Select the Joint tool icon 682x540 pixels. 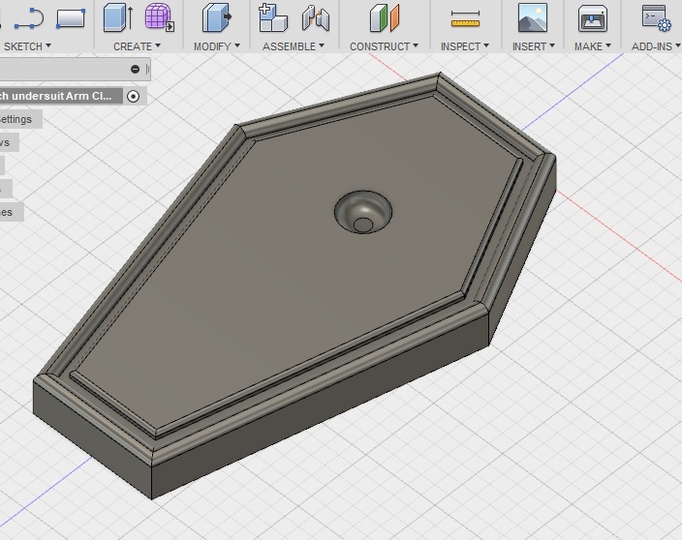coord(315,17)
